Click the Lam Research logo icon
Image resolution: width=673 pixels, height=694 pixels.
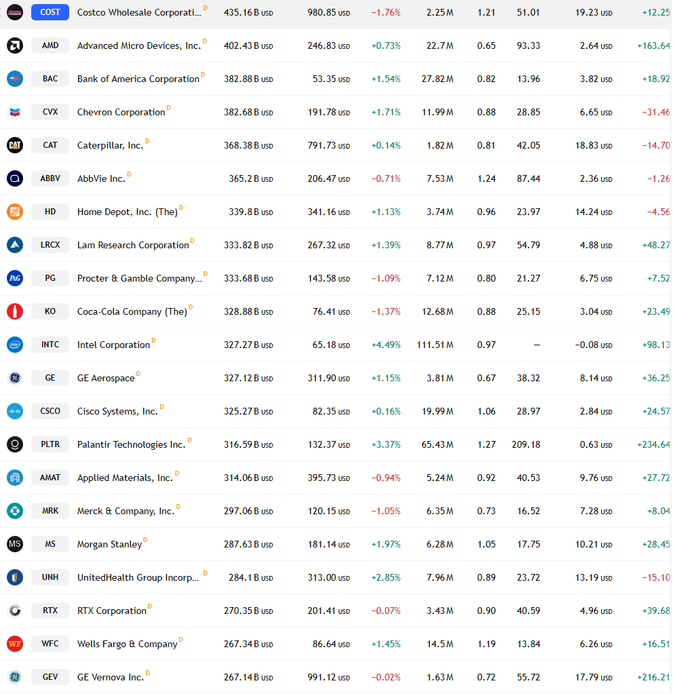(x=15, y=245)
